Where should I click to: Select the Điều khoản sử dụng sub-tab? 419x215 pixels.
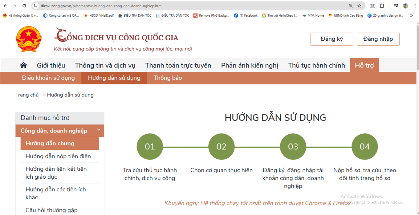[x=48, y=78]
